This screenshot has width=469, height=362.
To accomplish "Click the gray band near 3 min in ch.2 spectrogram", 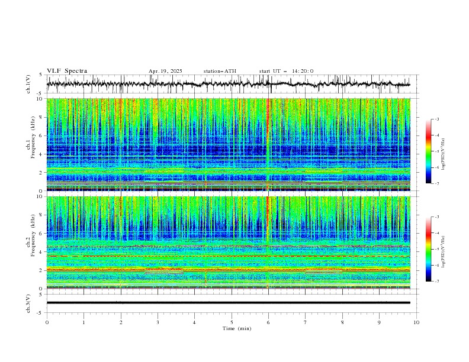I will pyautogui.click(x=164, y=273).
